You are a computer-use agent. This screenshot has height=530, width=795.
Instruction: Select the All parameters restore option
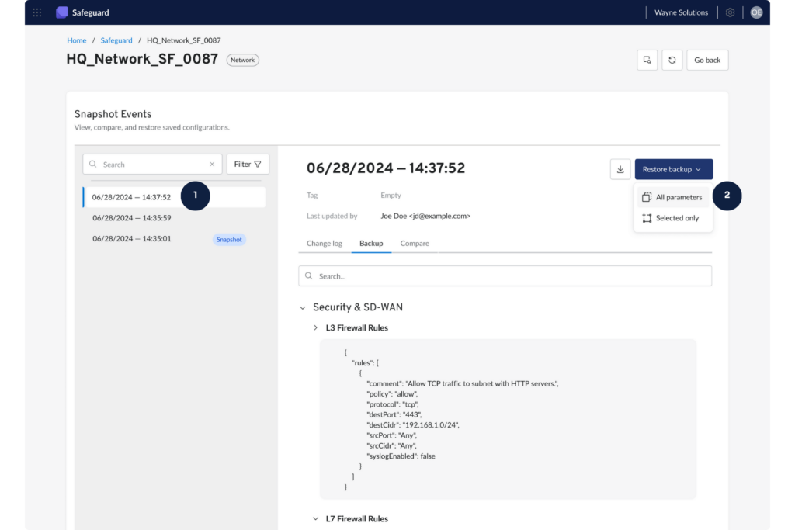[672, 197]
